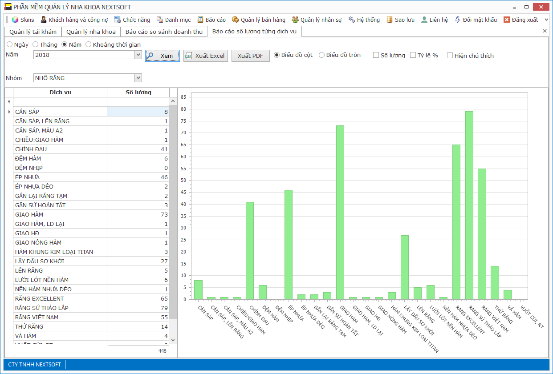
Task: Click the Khách hàng và công nợ icon
Action: click(x=44, y=20)
